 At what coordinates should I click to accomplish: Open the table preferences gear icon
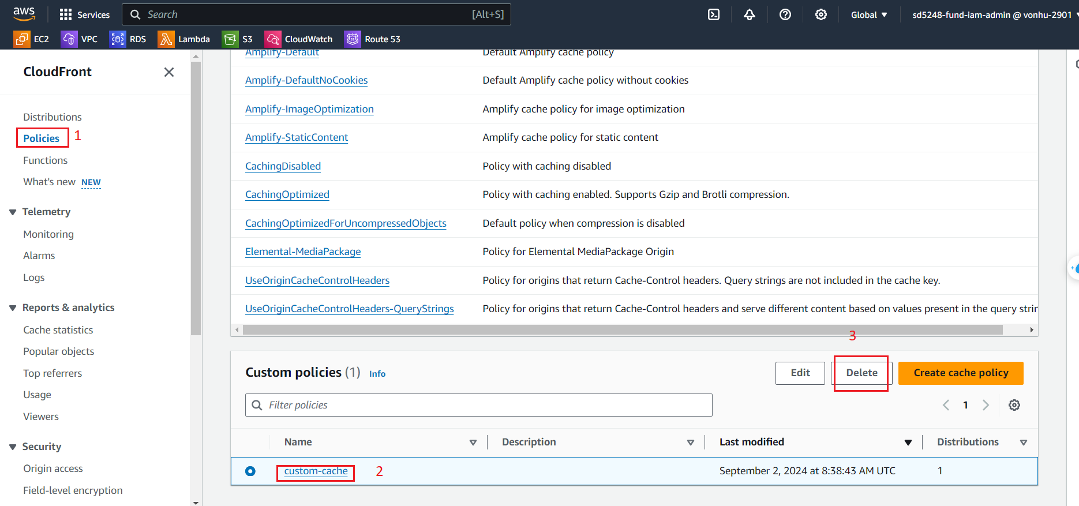(1014, 405)
